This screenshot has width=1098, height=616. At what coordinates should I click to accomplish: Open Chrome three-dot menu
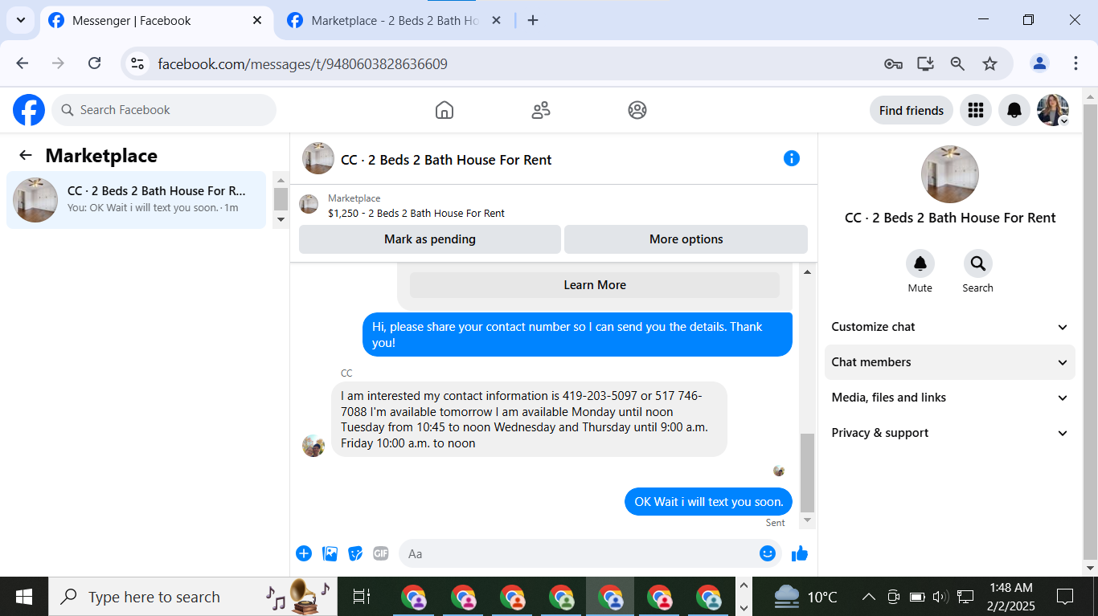point(1075,63)
